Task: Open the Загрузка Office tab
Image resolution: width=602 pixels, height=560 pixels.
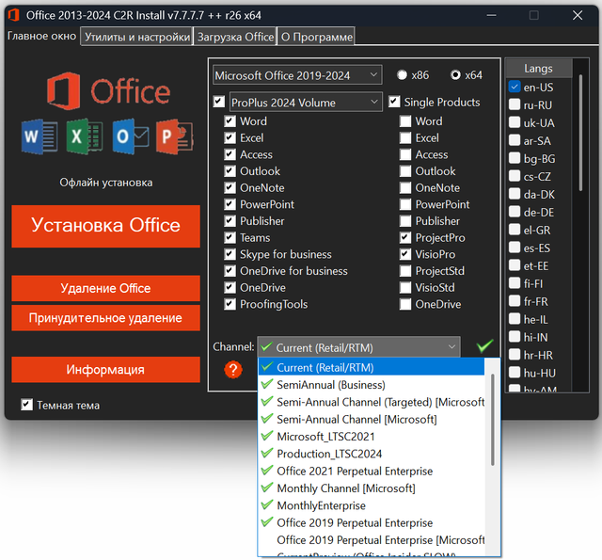Action: [235, 37]
